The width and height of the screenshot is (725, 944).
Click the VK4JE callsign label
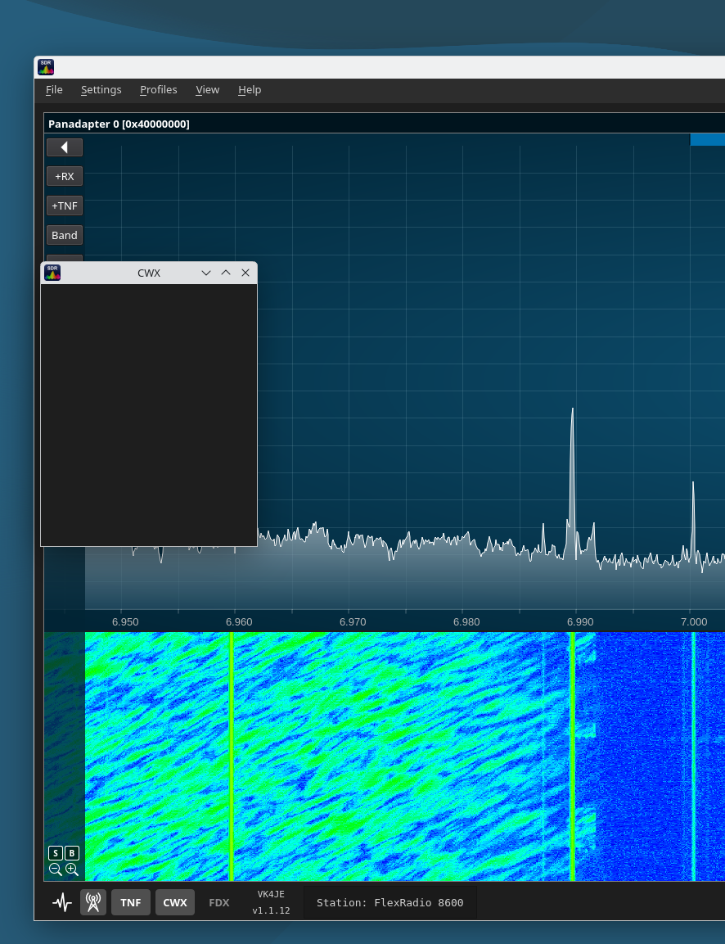271,895
